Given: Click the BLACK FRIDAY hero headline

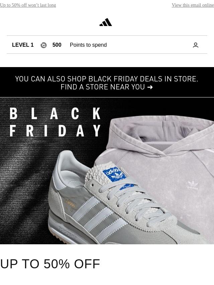Looking at the screenshot, I should pyautogui.click(x=55, y=122).
